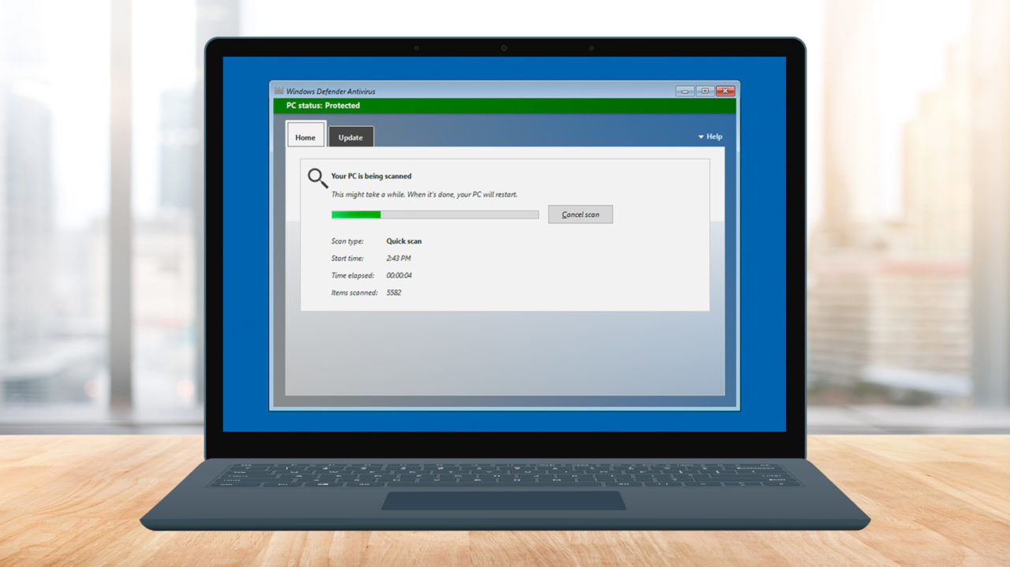
Task: Click the '5582' items scanned value
Action: (394, 293)
